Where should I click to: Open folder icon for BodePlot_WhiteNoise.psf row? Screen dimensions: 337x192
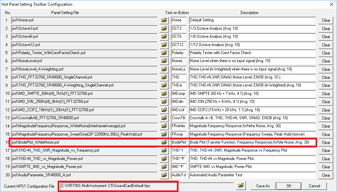pos(164,143)
